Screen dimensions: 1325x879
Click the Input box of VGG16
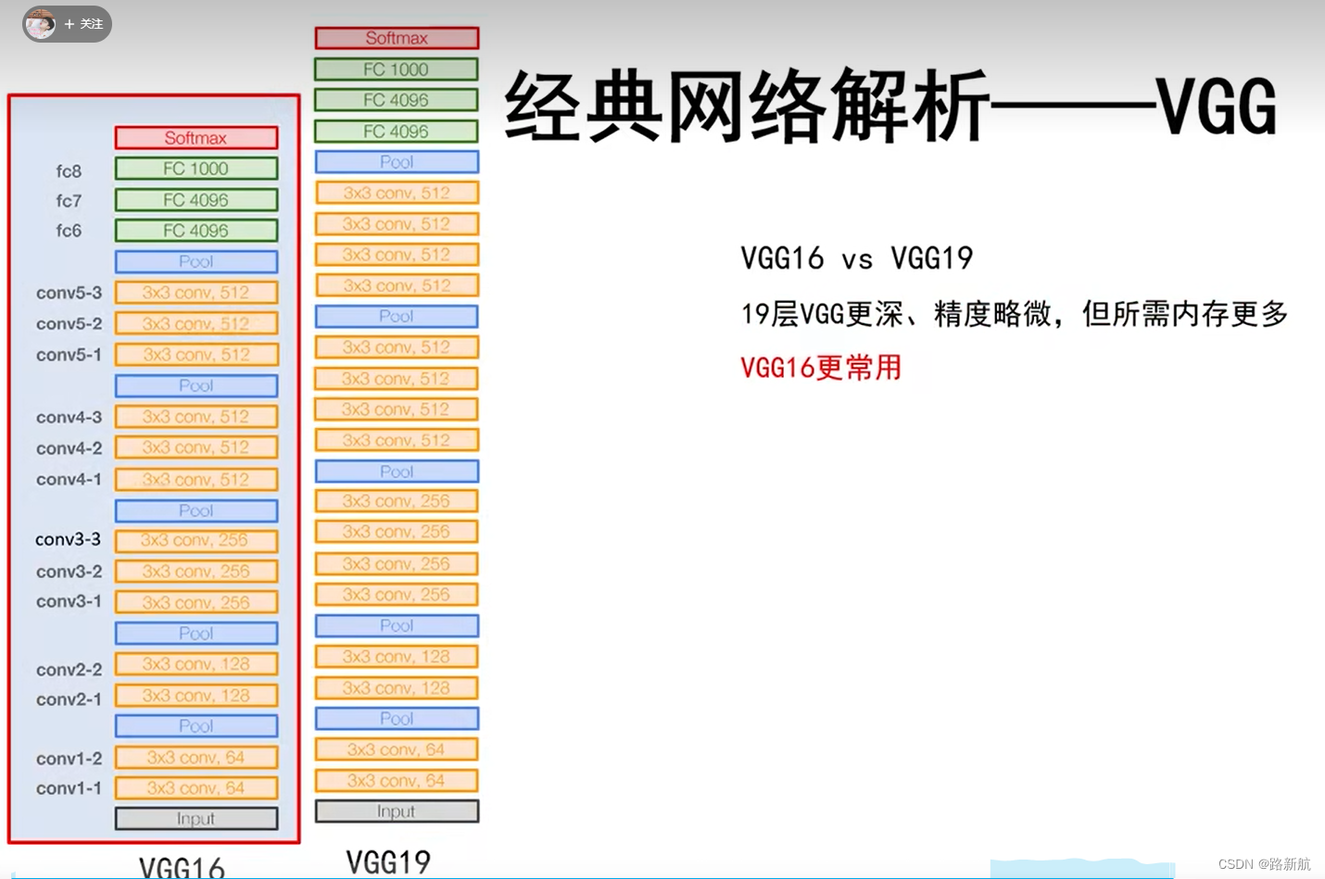tap(196, 818)
